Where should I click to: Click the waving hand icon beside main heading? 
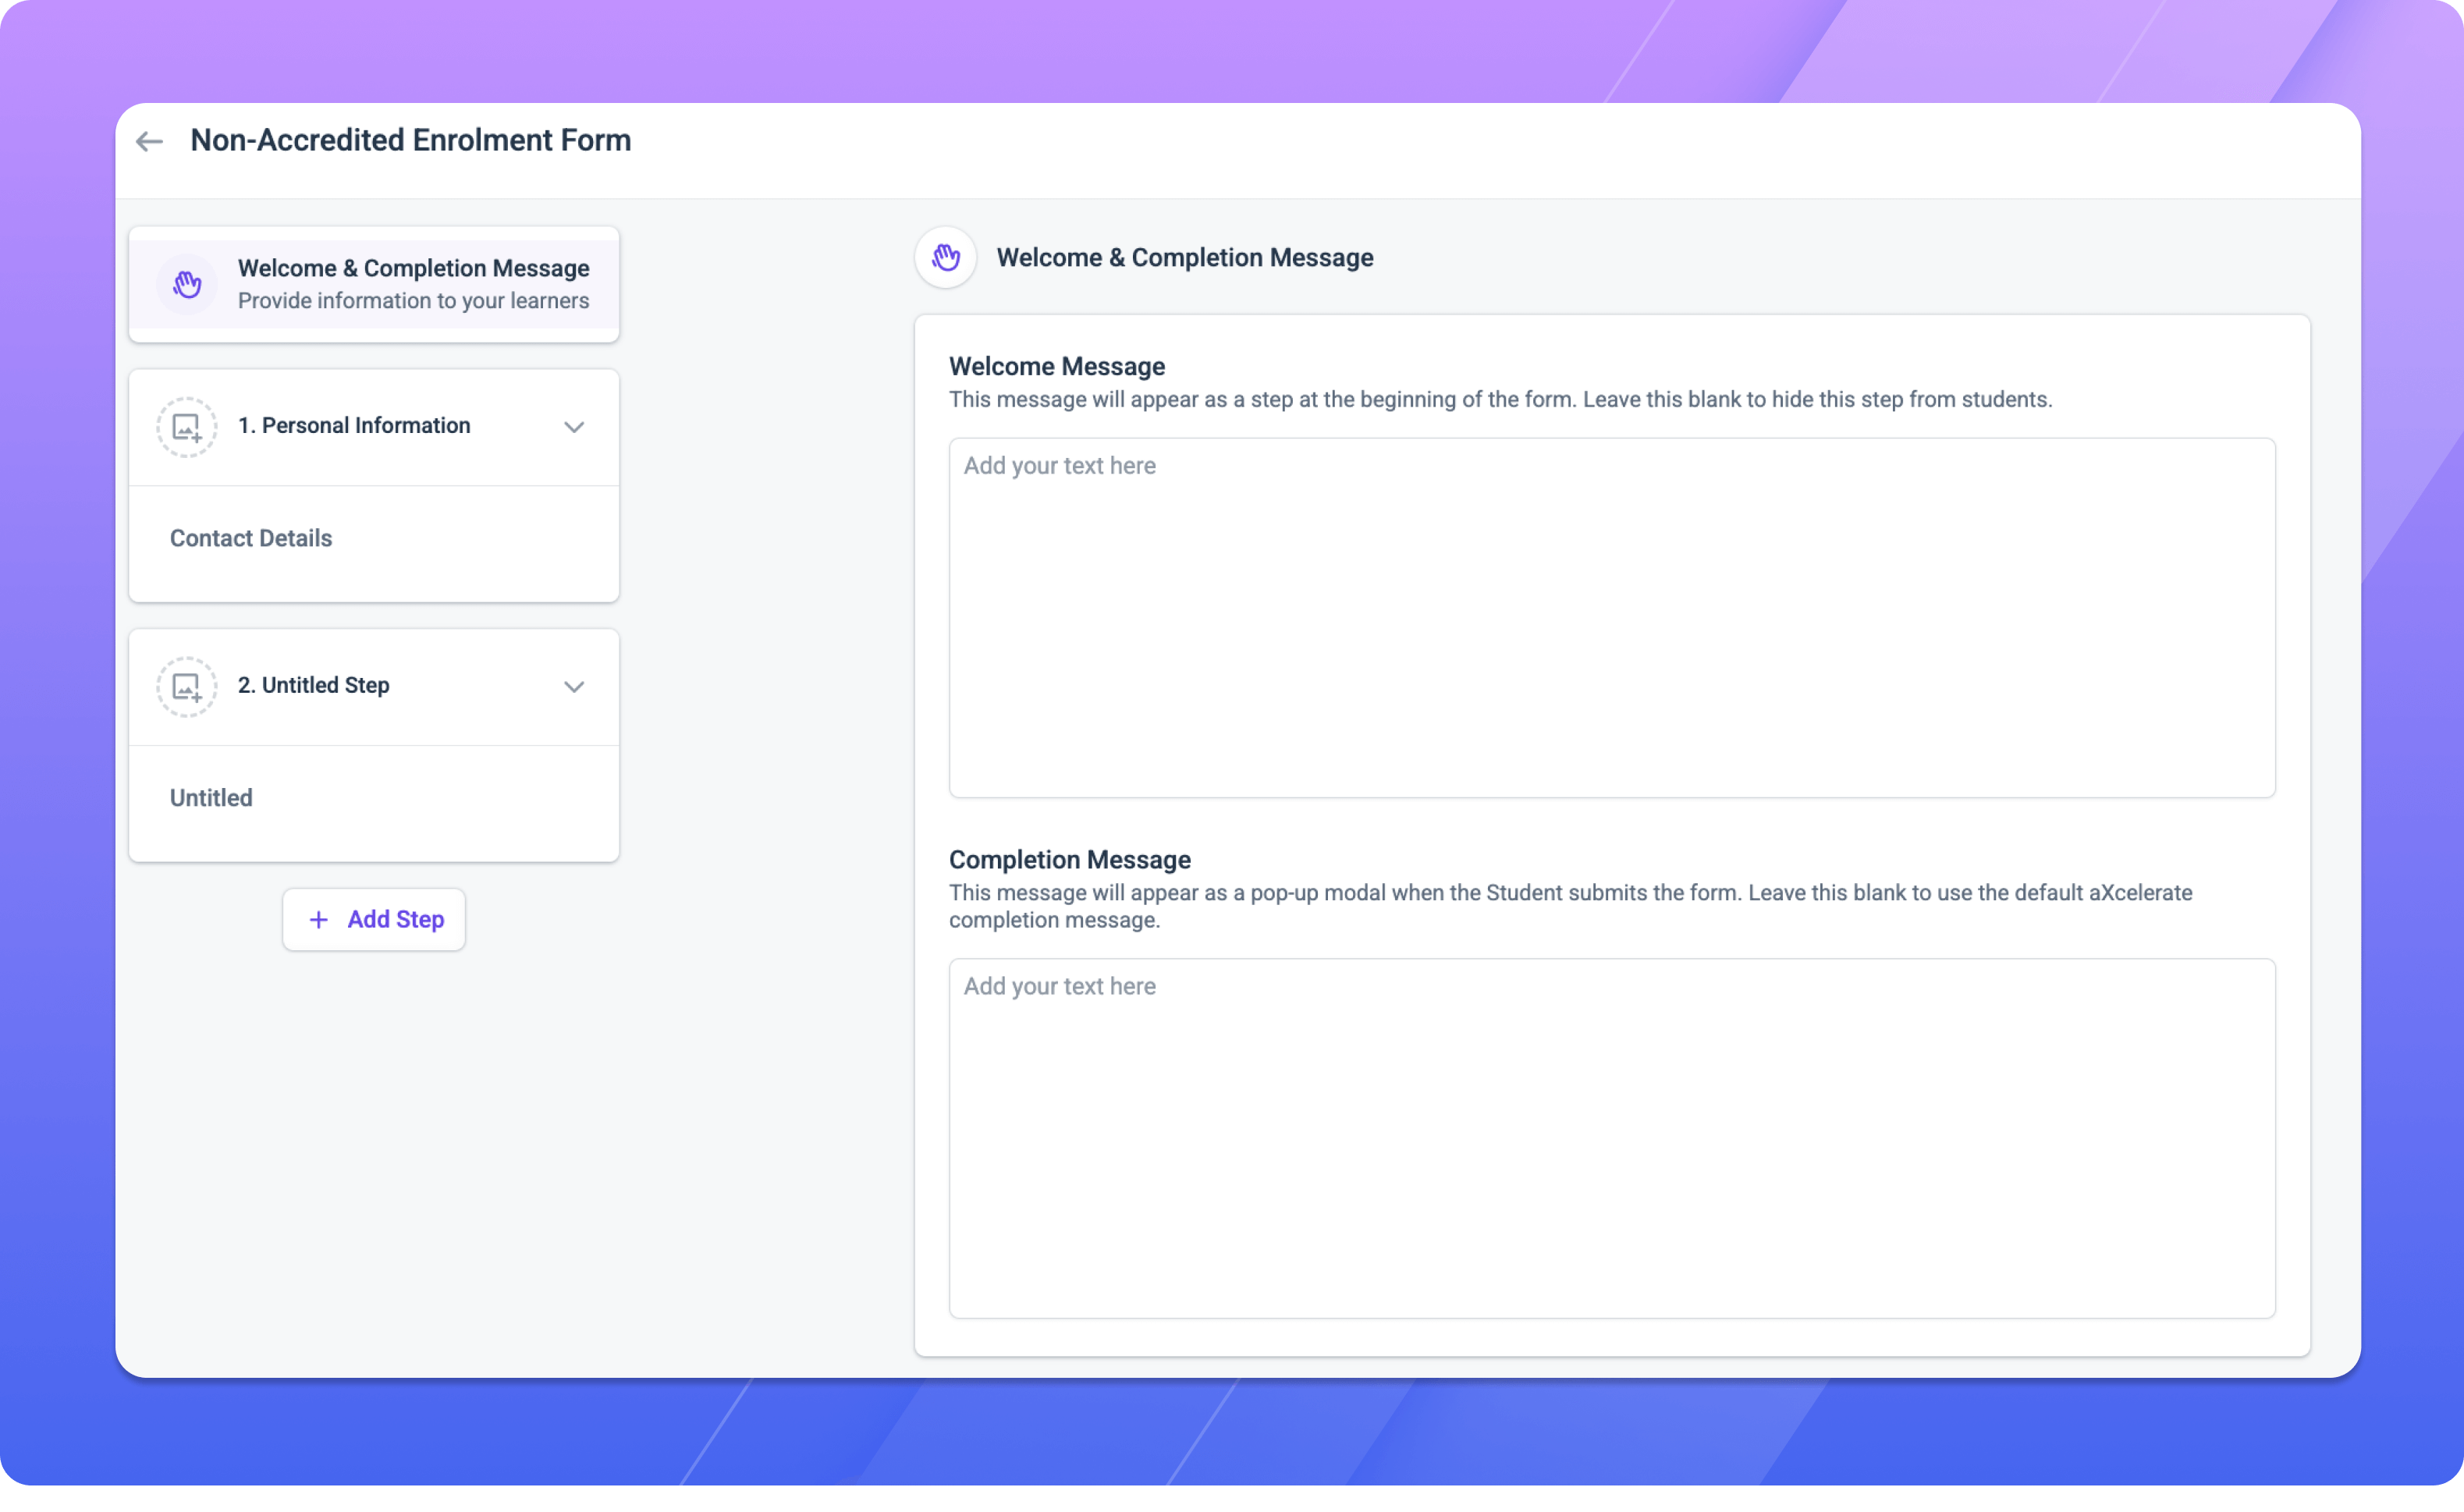click(946, 258)
